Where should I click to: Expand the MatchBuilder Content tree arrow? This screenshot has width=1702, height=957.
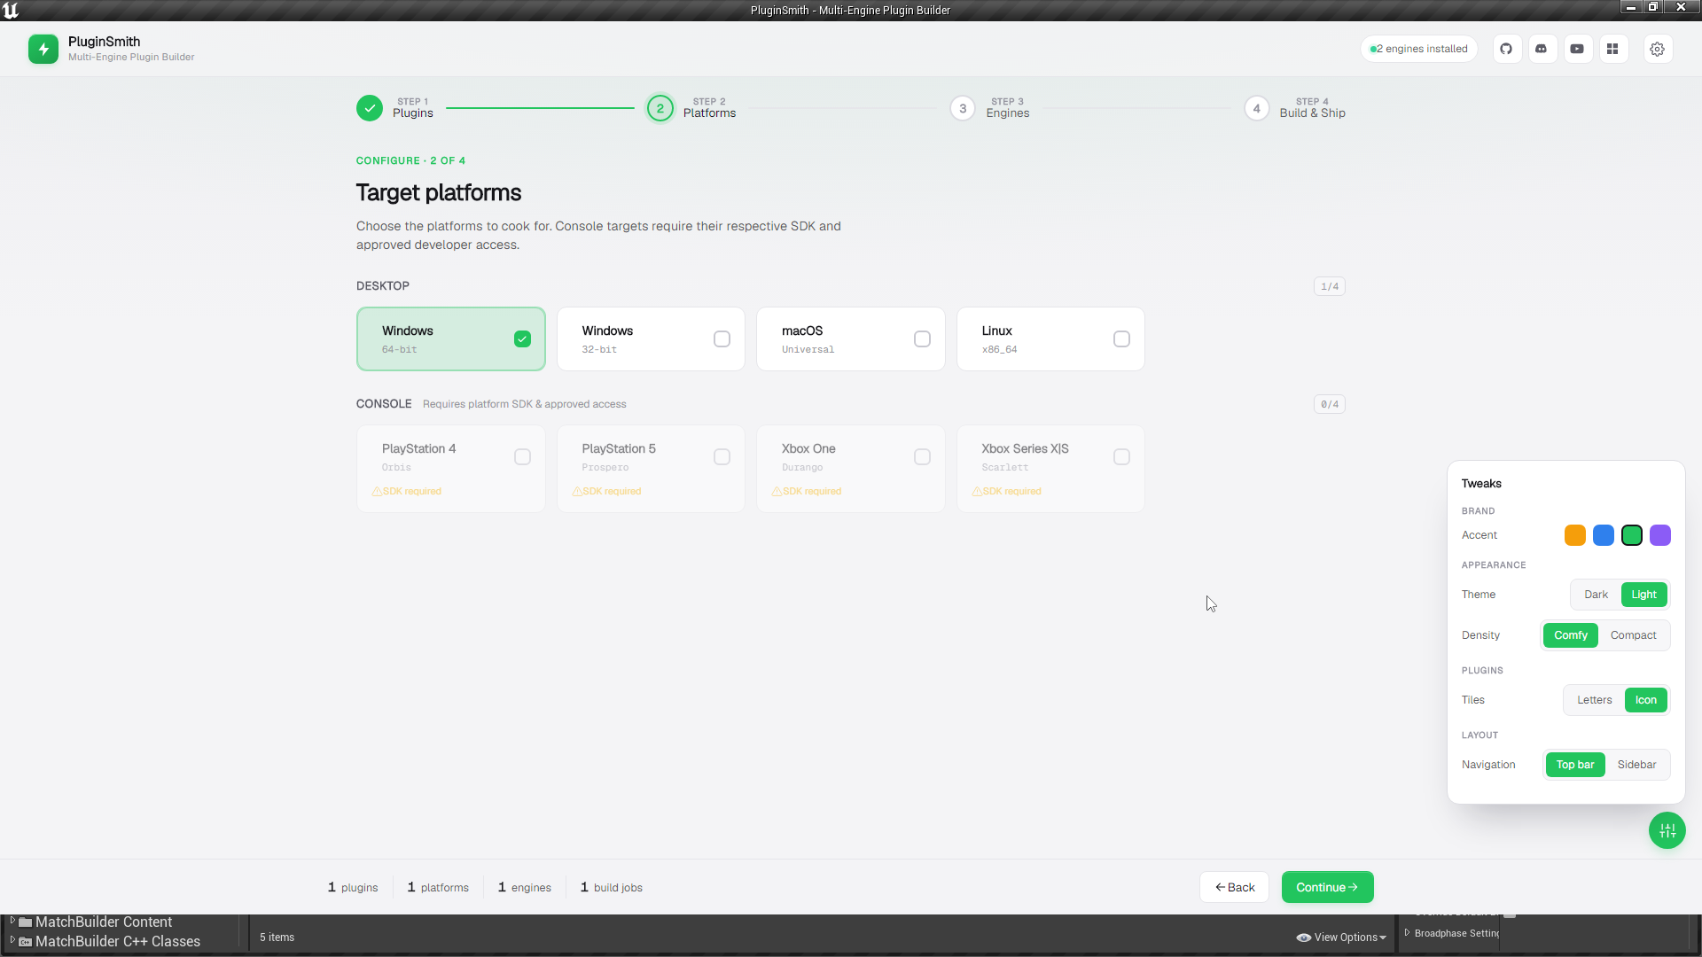(x=12, y=922)
